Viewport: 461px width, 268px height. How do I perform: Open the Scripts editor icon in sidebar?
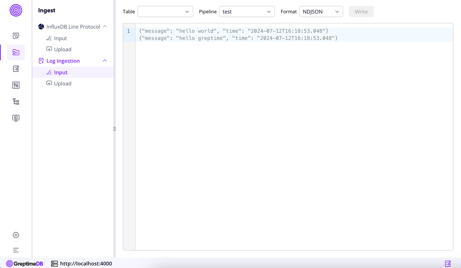point(16,69)
